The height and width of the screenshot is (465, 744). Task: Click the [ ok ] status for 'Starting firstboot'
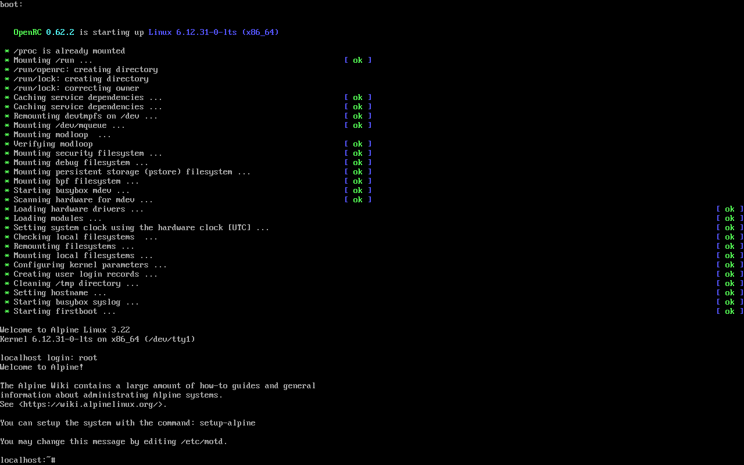pos(730,312)
